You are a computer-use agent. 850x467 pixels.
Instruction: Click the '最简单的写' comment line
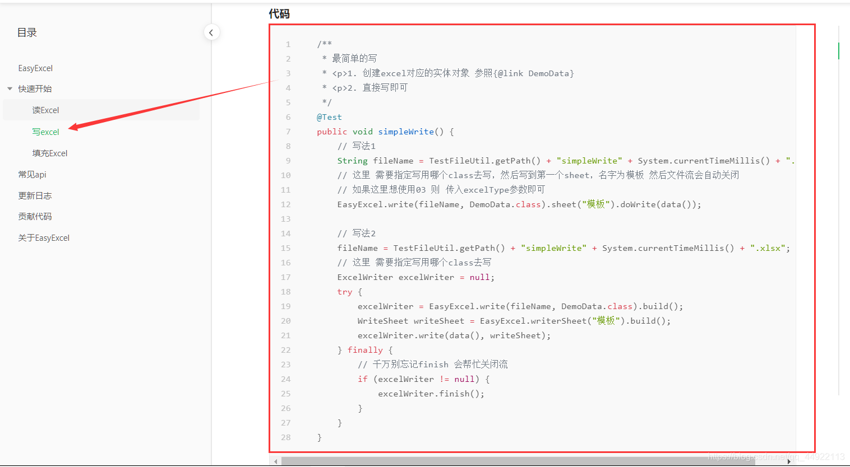[x=350, y=59]
